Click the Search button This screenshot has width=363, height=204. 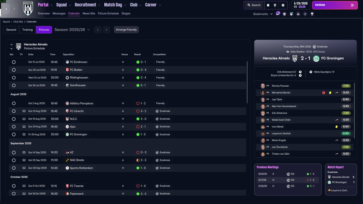coord(254,5)
